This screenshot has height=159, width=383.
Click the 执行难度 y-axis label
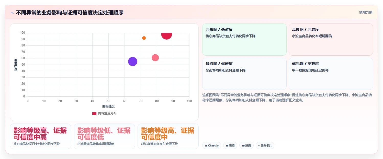(x=16, y=65)
